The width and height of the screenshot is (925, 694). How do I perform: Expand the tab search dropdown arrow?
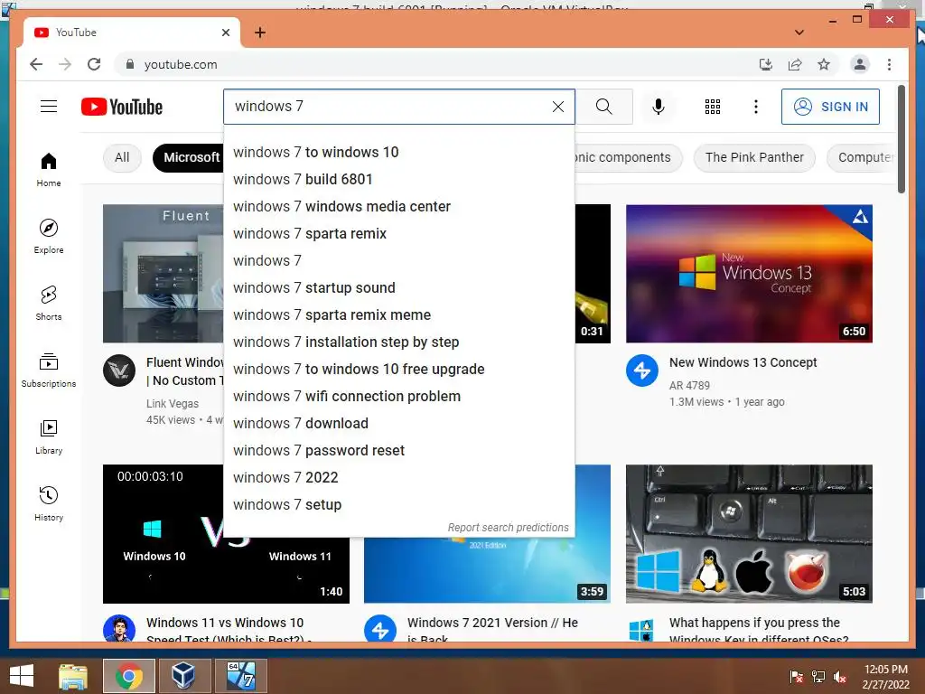click(799, 33)
